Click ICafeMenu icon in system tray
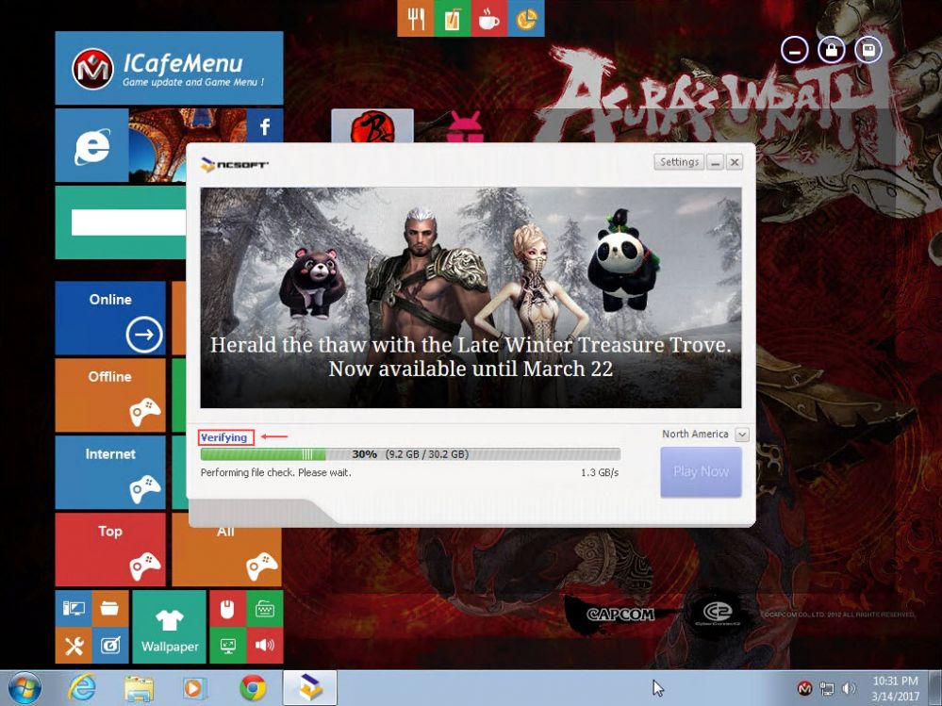This screenshot has height=706, width=942. click(x=805, y=689)
